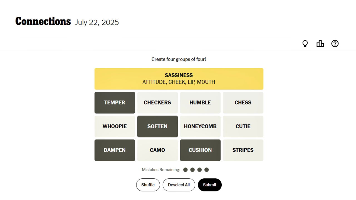This screenshot has height=200, width=356.
Task: Open the stats bar chart icon
Action: coord(320,44)
